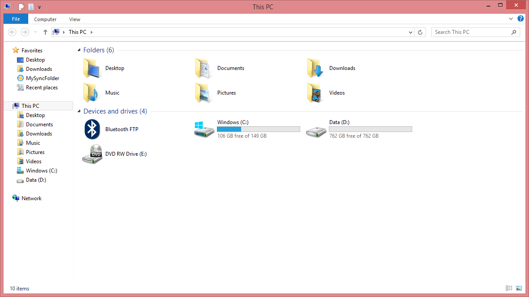Click the Refresh button beside address bar
The image size is (529, 297).
(420, 32)
